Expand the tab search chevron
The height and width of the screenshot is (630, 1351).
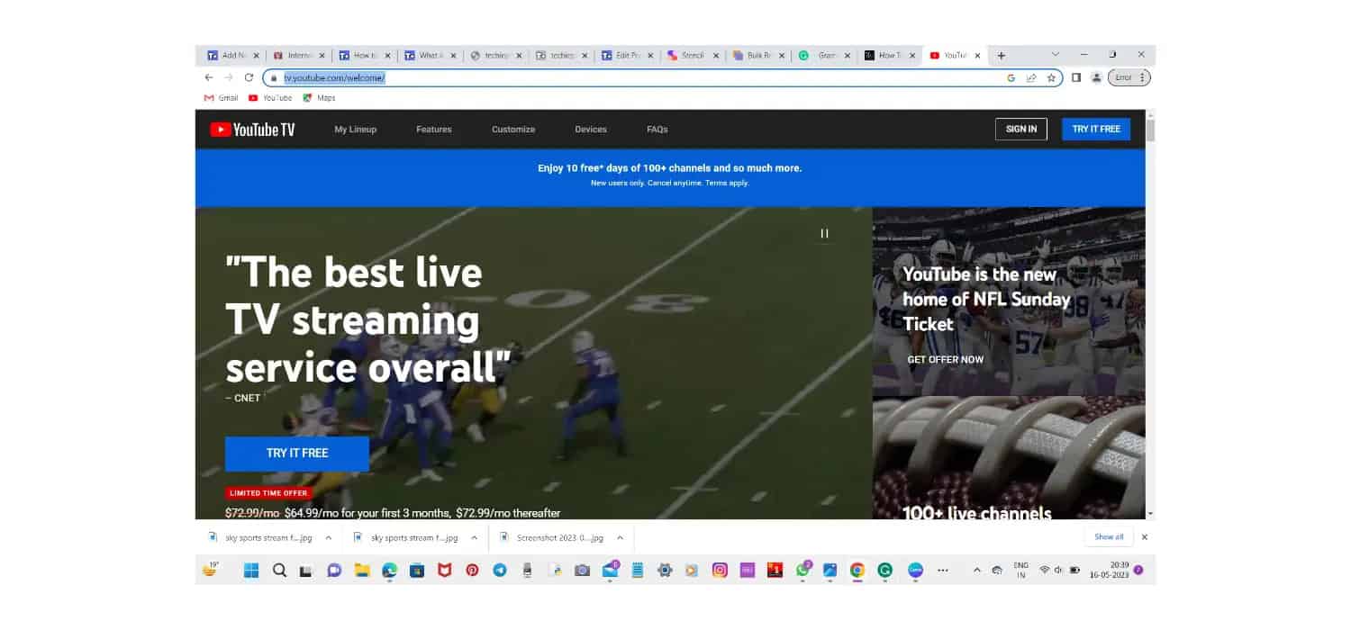[x=1056, y=54]
